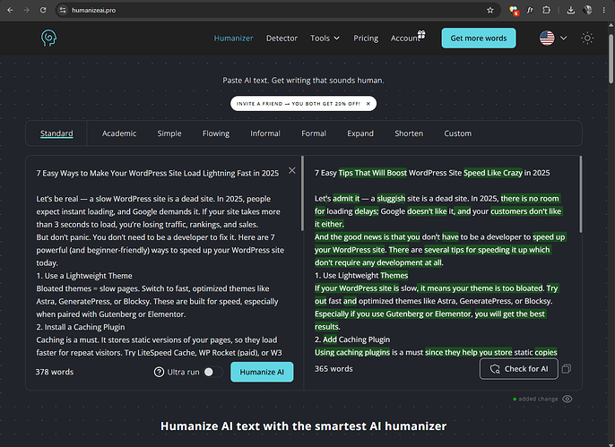The height and width of the screenshot is (447, 615).
Task: Click '2. Add Caching Plugin' output line
Action: (352, 340)
